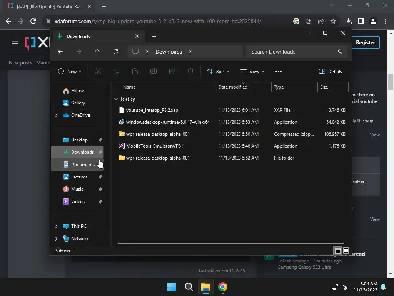
Task: Click the Cut icon in Explorer toolbar
Action: (x=98, y=71)
